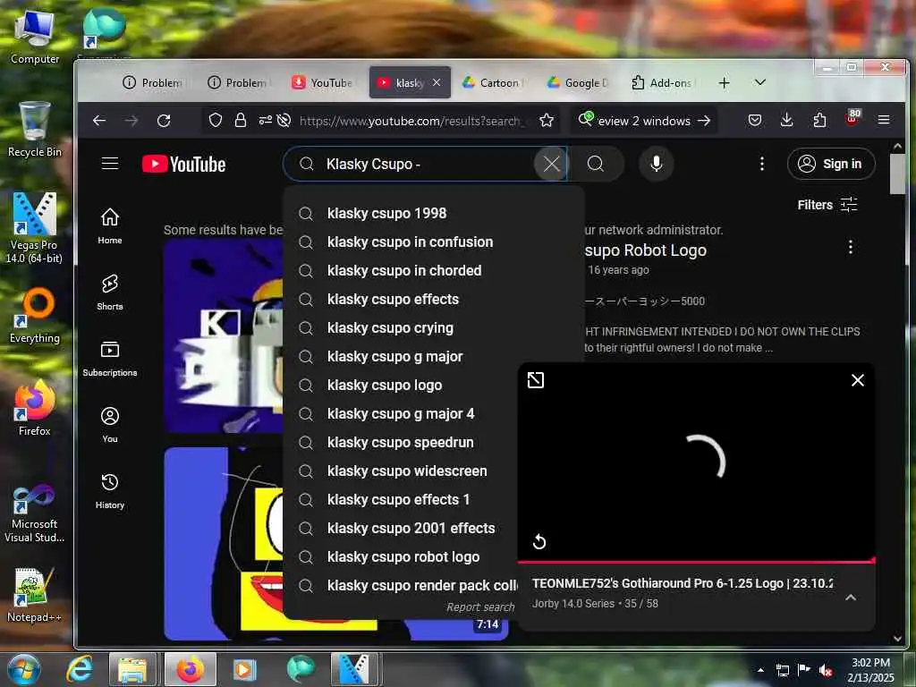Click the Report search predictions link
This screenshot has width=916, height=687.
480,607
